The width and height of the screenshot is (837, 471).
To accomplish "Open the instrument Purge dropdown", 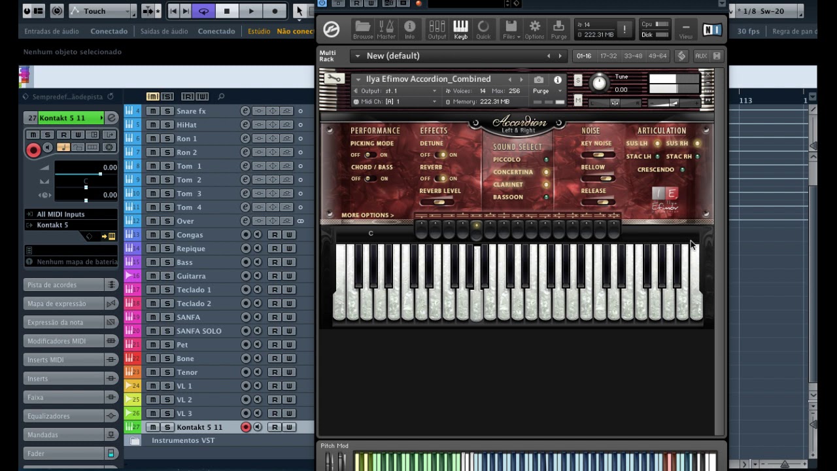I will coord(549,92).
